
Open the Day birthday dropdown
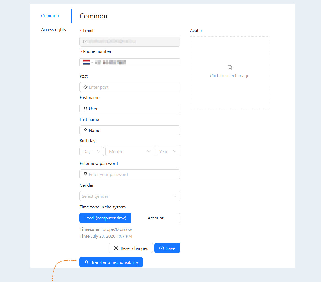point(92,151)
